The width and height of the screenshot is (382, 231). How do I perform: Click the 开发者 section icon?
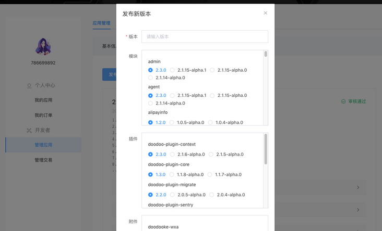(x=29, y=131)
